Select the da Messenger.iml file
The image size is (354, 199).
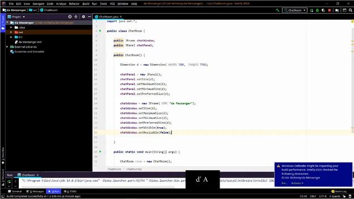coord(28,42)
